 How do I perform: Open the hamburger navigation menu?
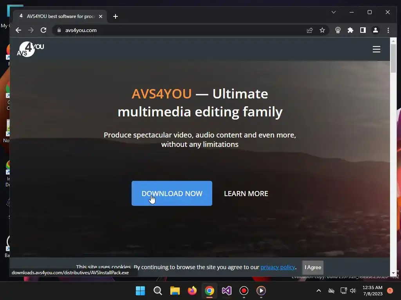coord(376,49)
